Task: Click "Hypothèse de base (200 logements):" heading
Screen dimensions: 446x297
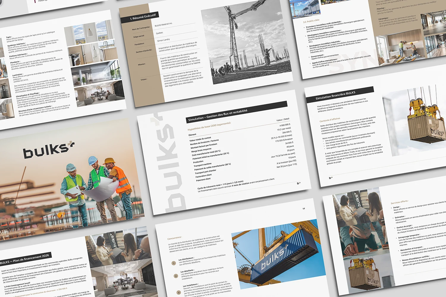Action: [x=209, y=126]
